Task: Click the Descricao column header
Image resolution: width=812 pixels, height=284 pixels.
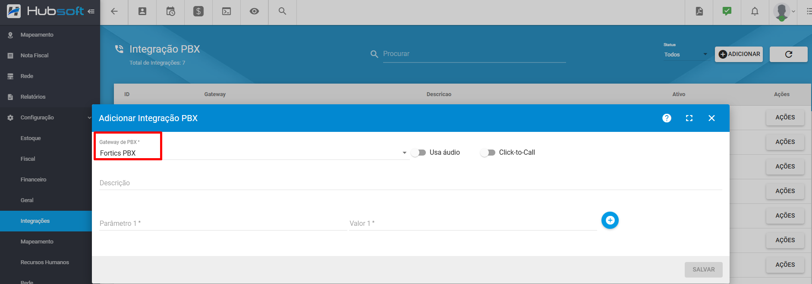Action: (439, 94)
